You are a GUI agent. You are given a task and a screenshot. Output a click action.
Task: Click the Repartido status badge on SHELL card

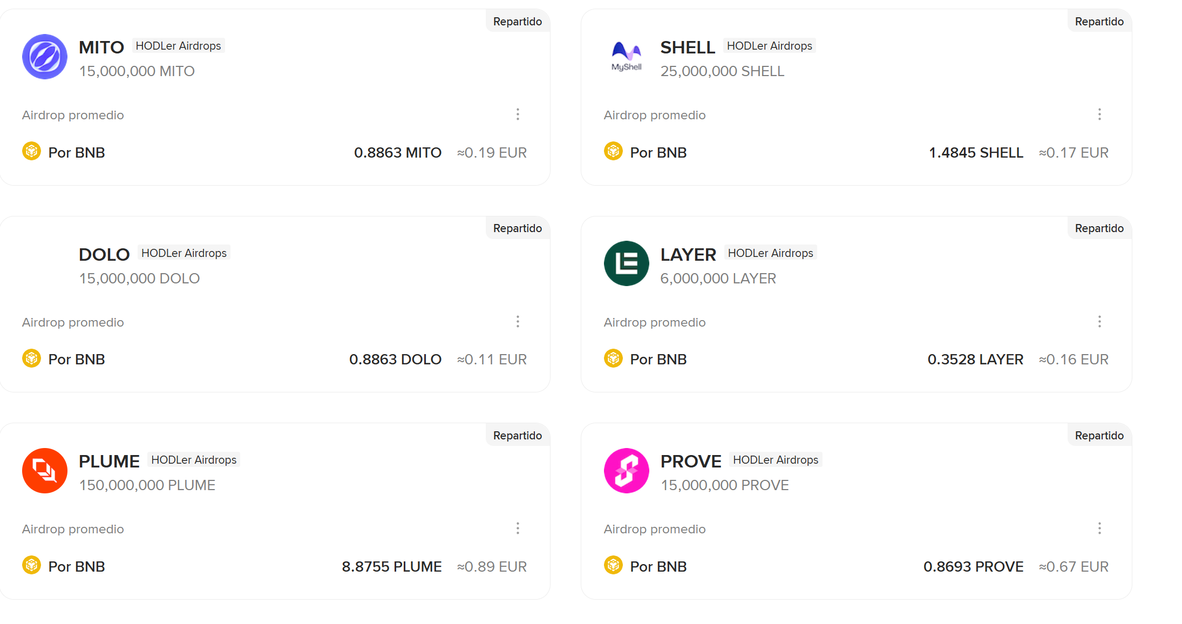click(x=1099, y=22)
